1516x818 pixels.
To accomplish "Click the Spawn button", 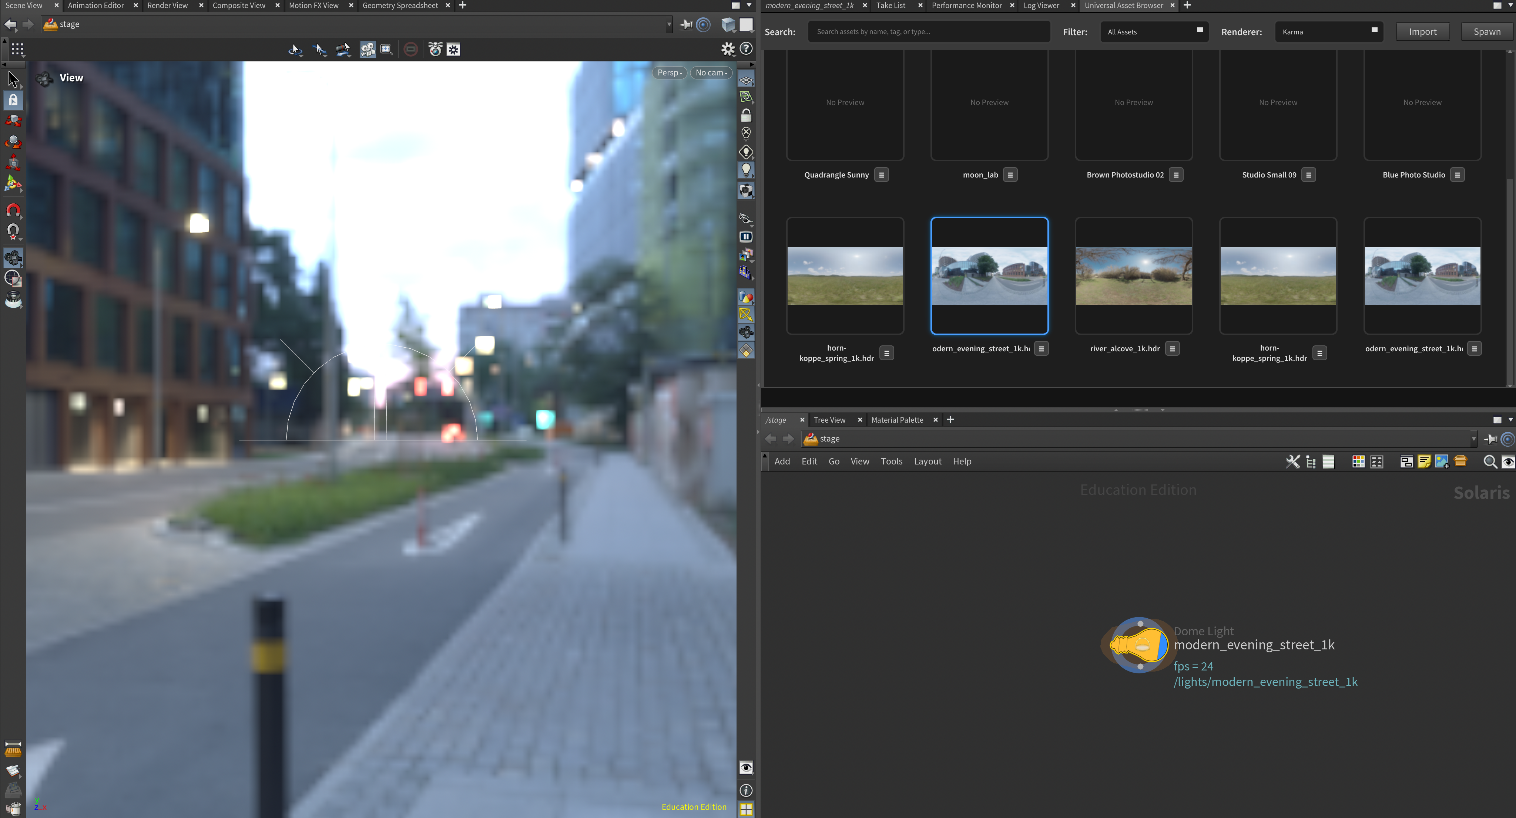I will 1486,31.
